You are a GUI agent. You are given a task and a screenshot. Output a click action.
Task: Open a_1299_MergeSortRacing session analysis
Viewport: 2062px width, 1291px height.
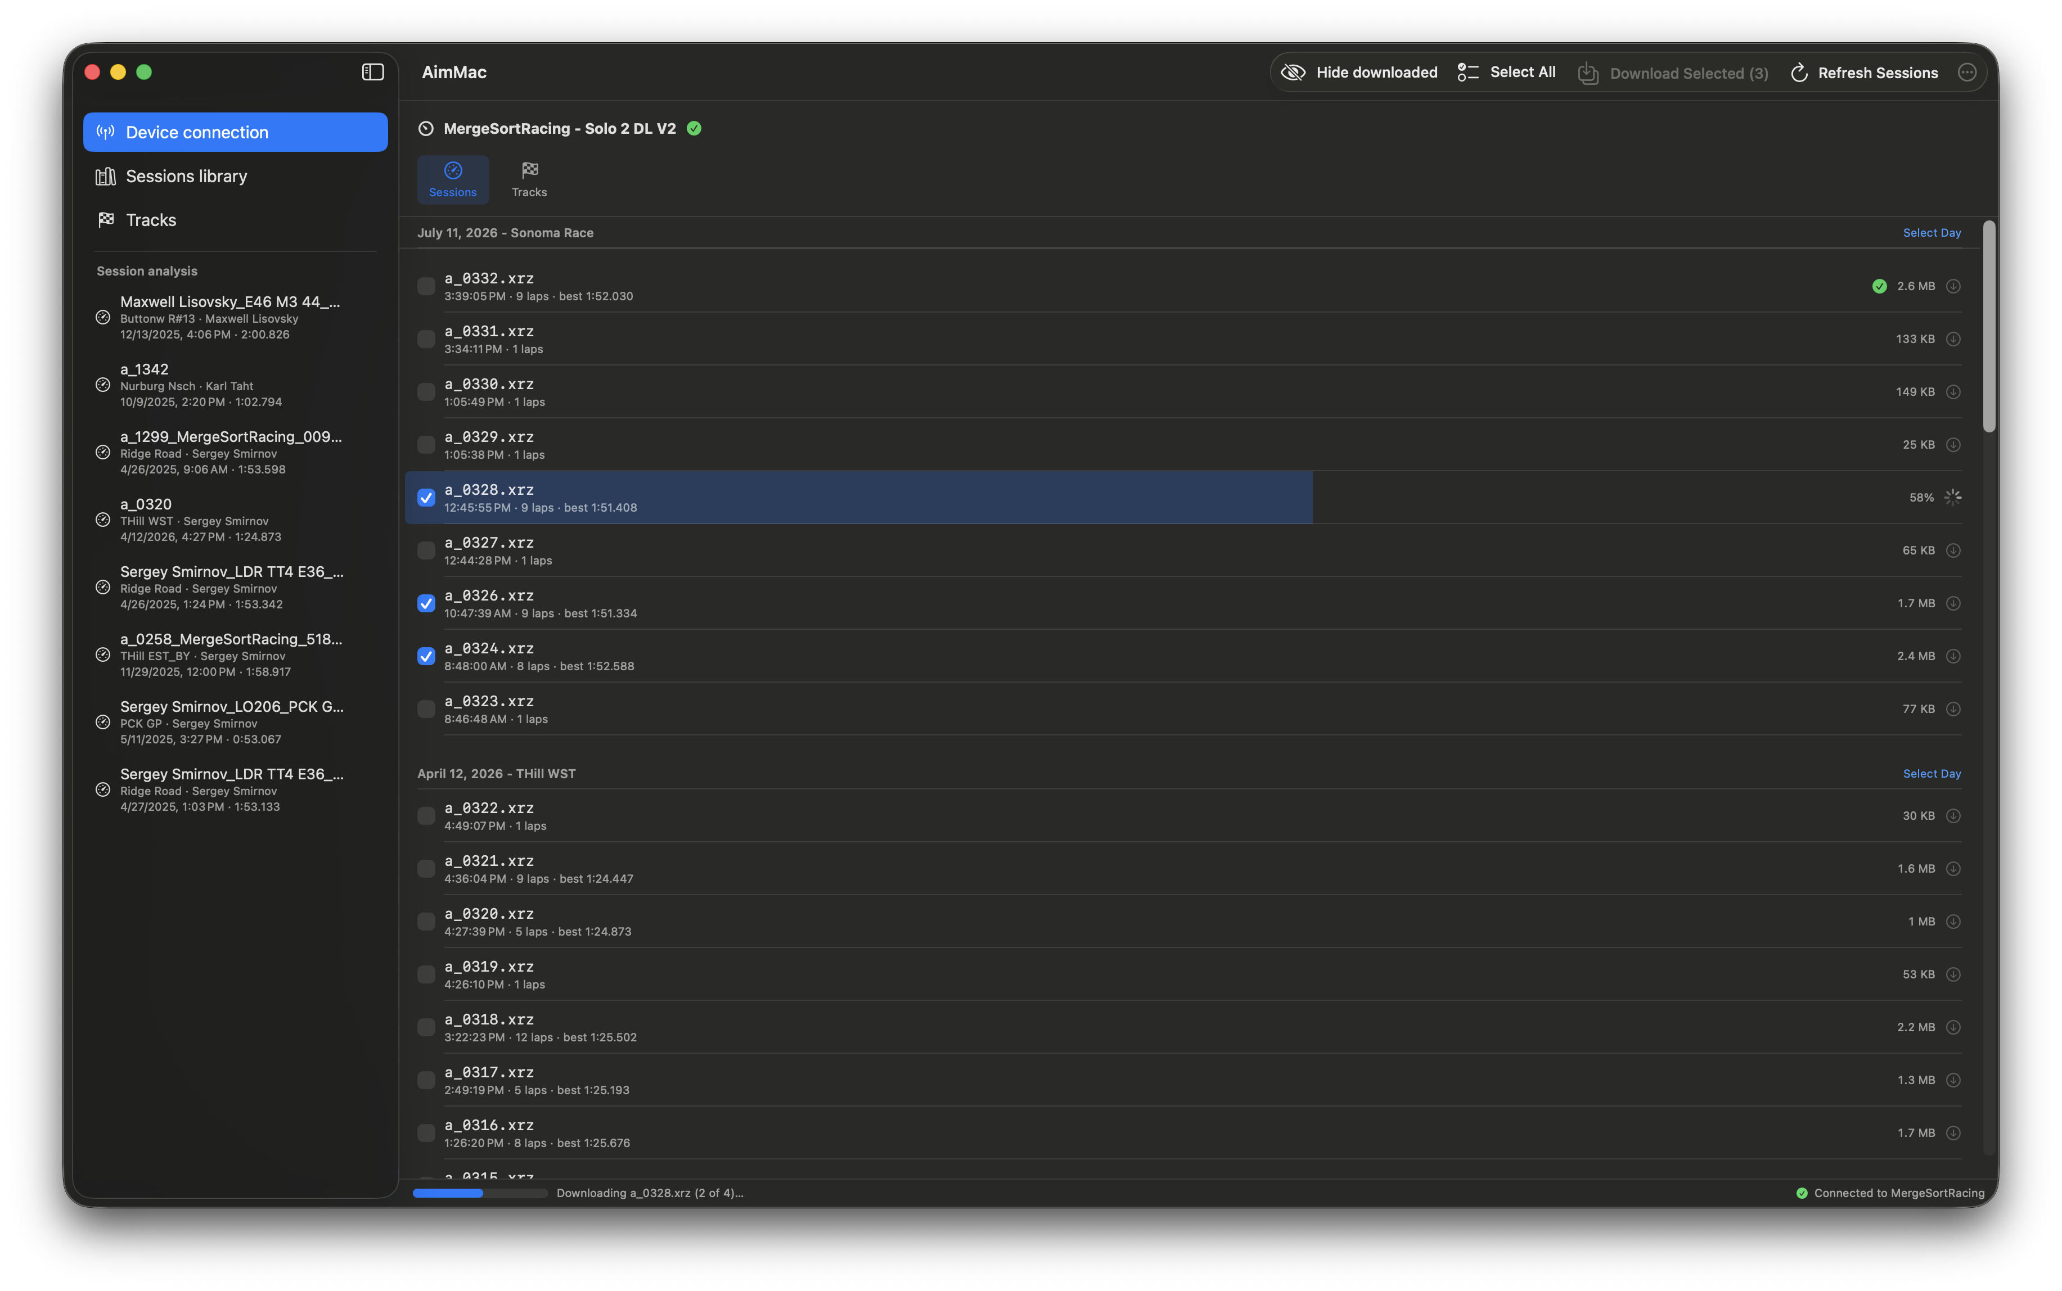coord(235,453)
